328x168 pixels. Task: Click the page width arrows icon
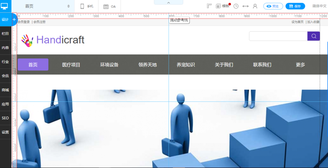[x=245, y=6]
